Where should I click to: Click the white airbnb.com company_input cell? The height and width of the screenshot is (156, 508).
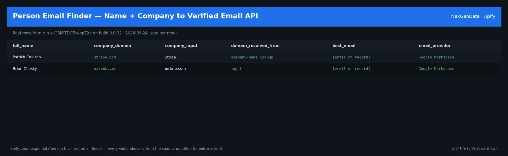coord(175,68)
